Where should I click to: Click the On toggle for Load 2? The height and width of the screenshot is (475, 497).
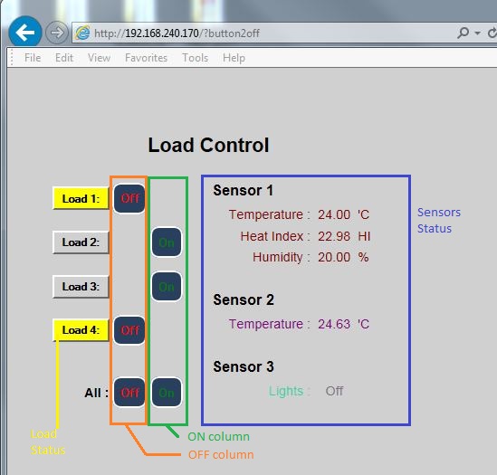tap(167, 242)
